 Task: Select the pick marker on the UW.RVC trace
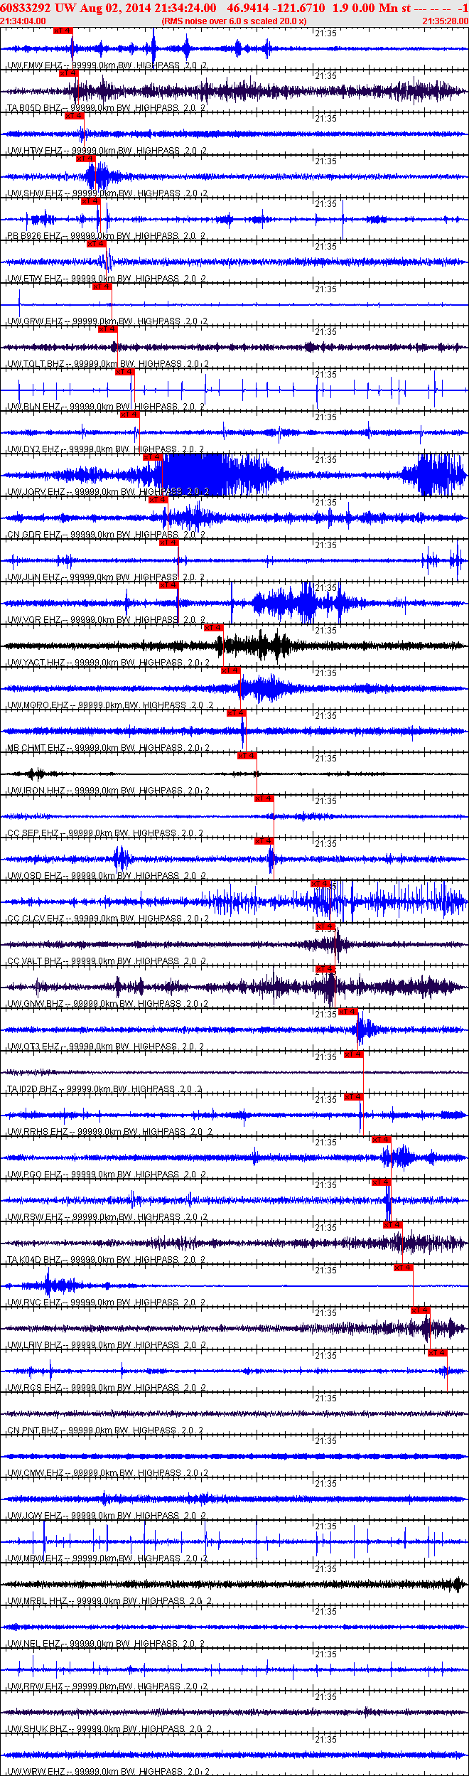tap(404, 1268)
